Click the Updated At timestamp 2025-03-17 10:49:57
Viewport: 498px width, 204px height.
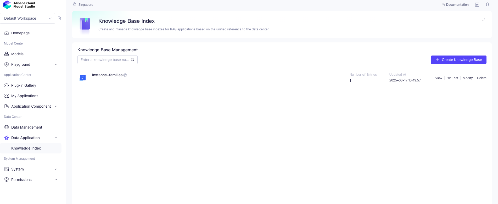tap(405, 80)
